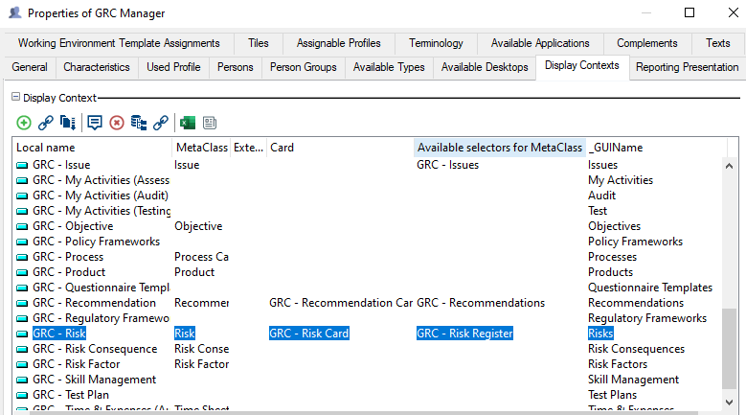746x415 pixels.
Task: Open the Assignable Profiles tab
Action: coord(339,43)
